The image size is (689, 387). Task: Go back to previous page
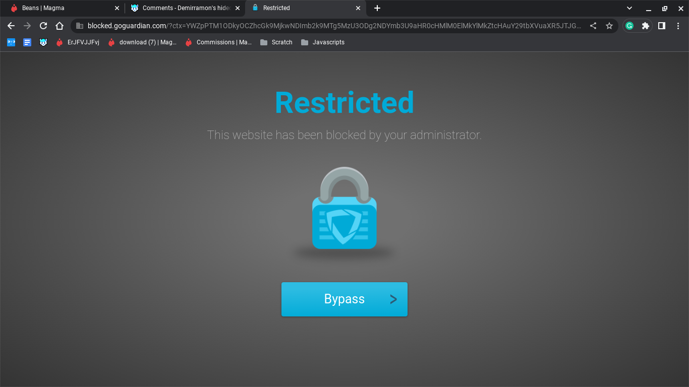click(11, 26)
